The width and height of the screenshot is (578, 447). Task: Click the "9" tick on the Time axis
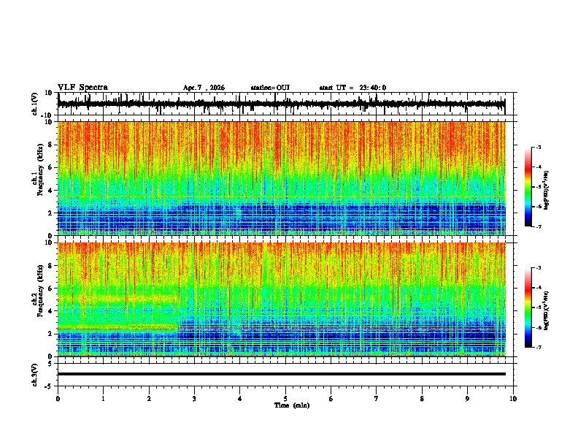467,399
